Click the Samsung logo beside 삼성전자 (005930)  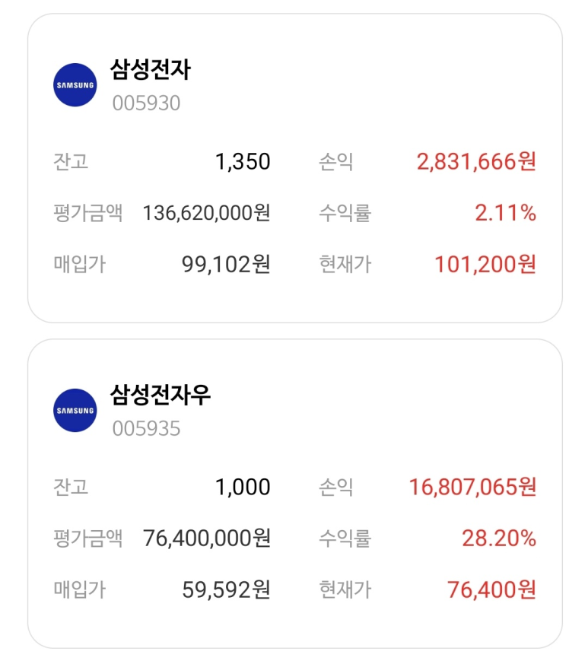click(x=75, y=85)
